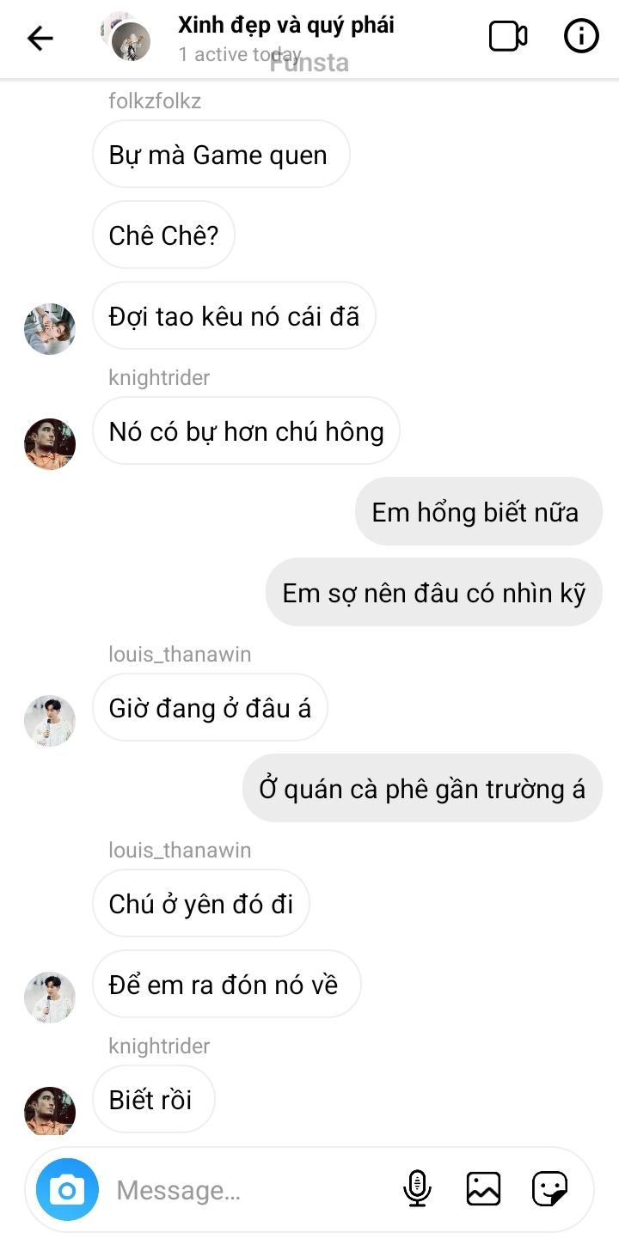Tap the message Ở quán cà phê gần trường á
Screen dimensions: 619x1257
(423, 789)
